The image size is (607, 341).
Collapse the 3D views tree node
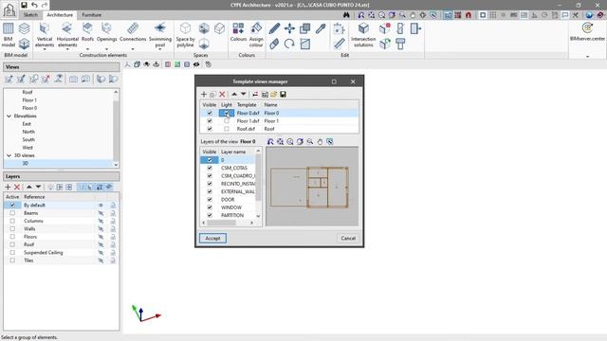(9, 155)
